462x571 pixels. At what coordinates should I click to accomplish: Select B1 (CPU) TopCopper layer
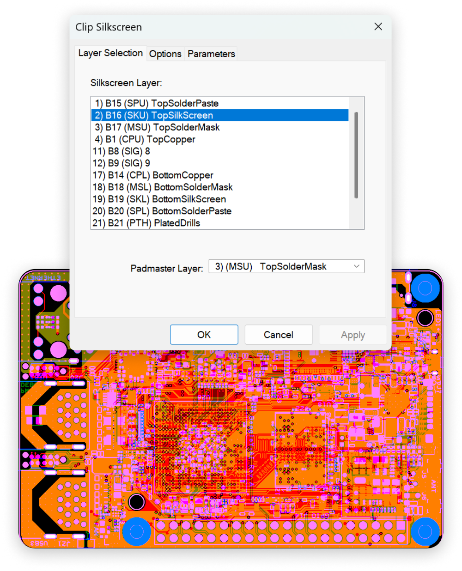click(145, 139)
